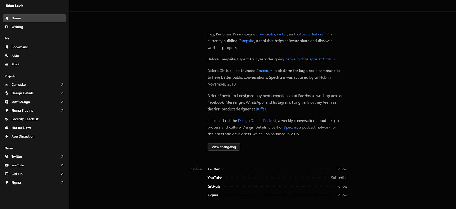
Task: Open the software tinkerer link
Action: (310, 34)
